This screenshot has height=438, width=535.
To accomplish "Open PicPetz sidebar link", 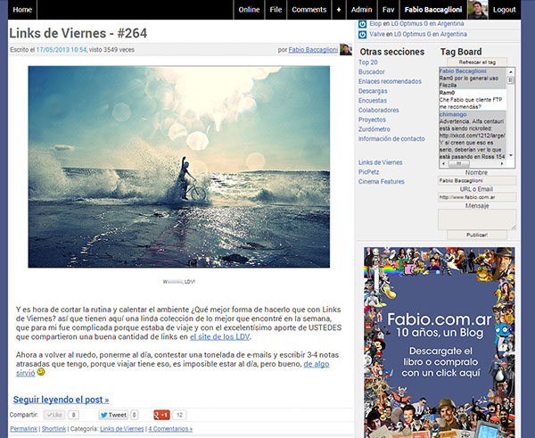I will click(x=368, y=171).
